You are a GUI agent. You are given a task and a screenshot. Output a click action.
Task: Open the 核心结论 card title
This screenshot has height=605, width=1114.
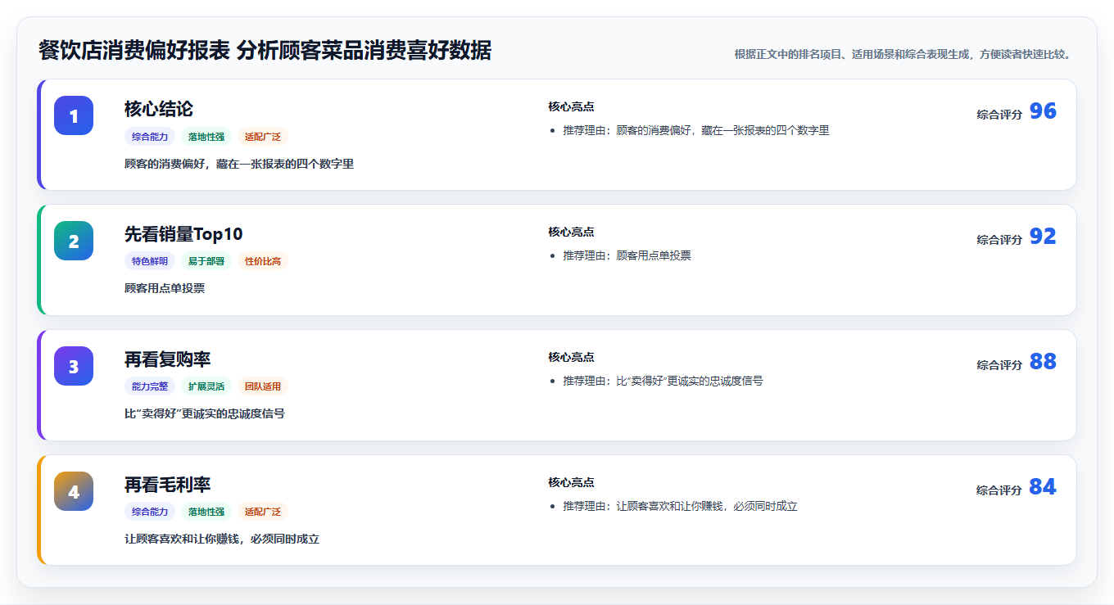(159, 109)
